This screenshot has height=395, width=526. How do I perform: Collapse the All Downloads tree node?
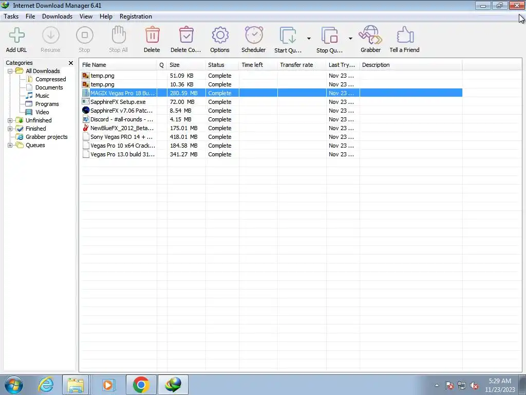coord(10,71)
